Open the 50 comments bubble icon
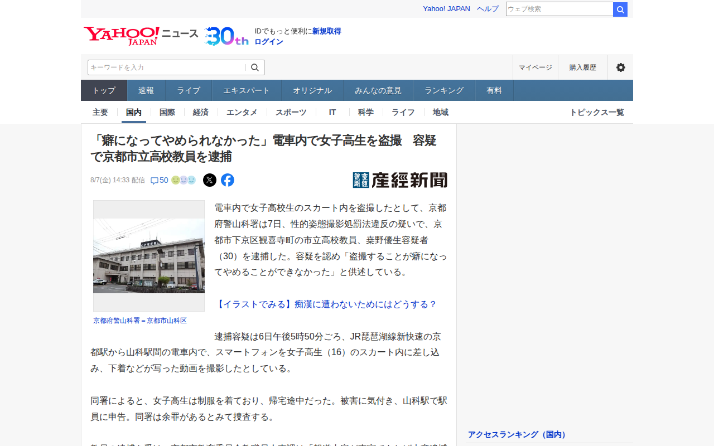The image size is (714, 446). 160,180
